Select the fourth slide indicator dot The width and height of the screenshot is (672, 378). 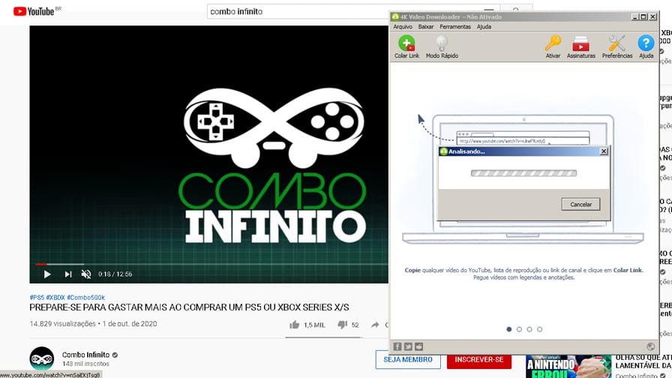click(x=539, y=329)
